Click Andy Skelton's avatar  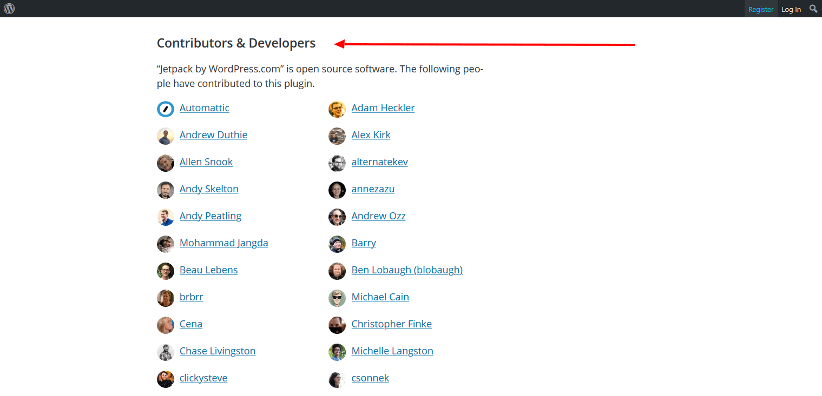coord(166,190)
